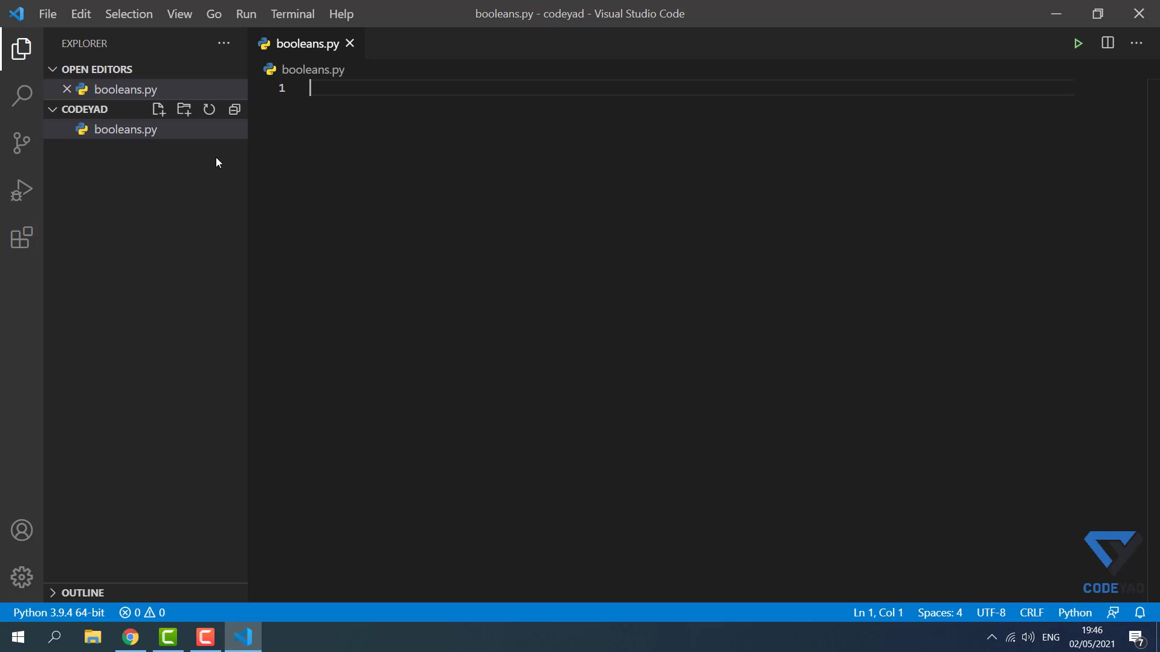Click the New Folder icon in explorer

(184, 109)
